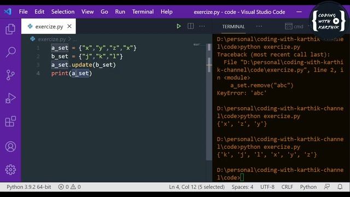Close the exercize.py tab
Viewport: 350px width, 197px height.
(x=69, y=26)
